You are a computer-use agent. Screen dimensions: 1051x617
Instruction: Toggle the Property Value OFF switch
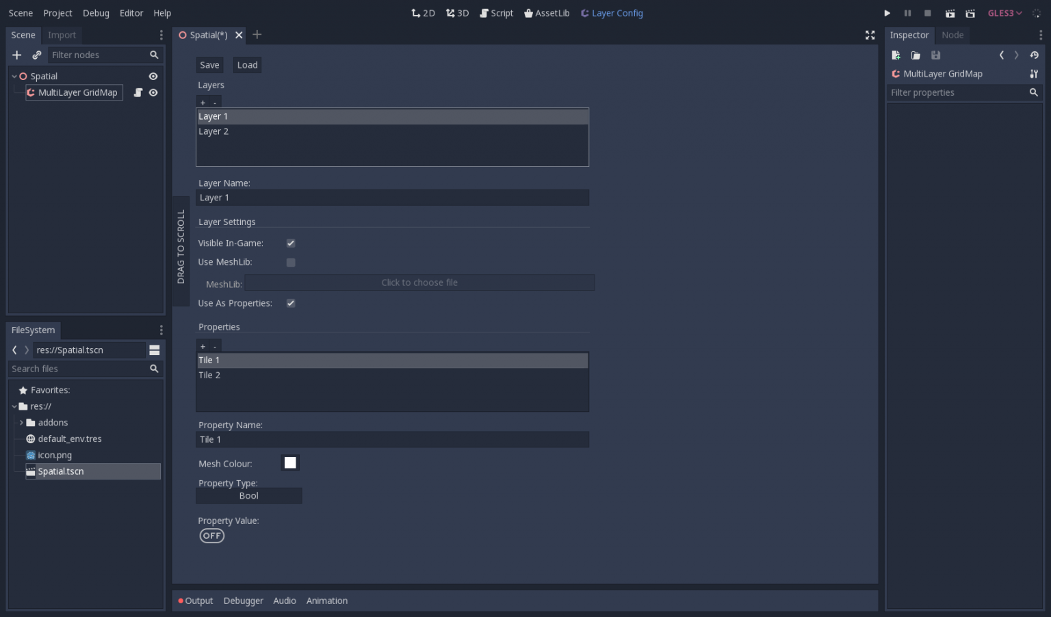coord(211,536)
